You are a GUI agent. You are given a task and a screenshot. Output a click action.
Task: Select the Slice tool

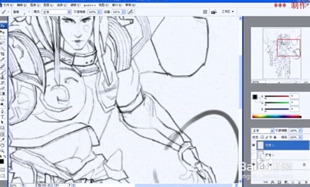[3, 59]
